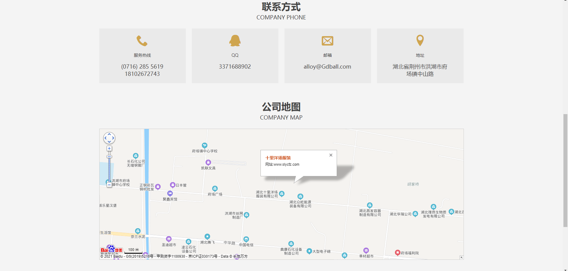
Task: Pan map up using navigation arrow
Action: (109, 134)
